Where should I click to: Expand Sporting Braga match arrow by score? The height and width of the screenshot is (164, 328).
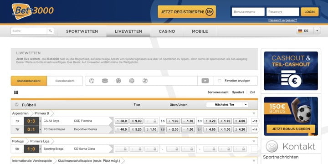point(41,149)
